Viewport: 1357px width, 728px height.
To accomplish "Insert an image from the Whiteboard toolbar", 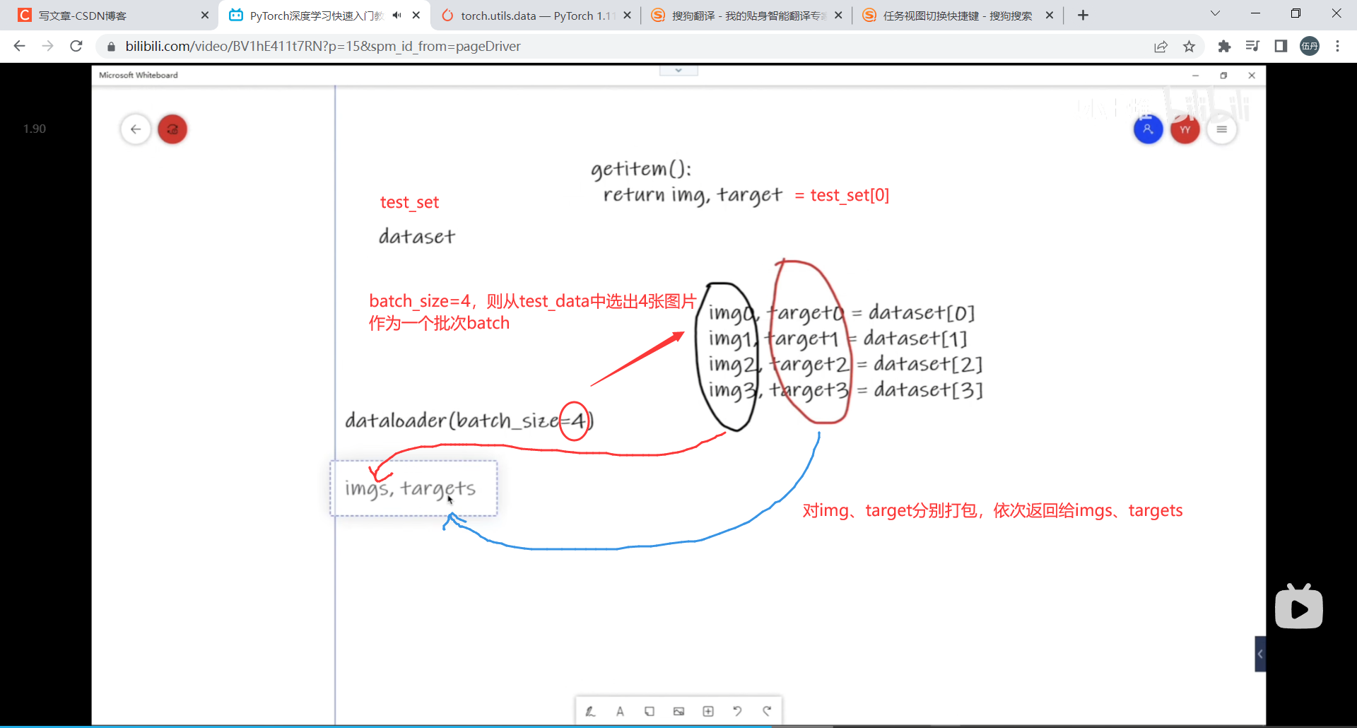I will (x=678, y=712).
